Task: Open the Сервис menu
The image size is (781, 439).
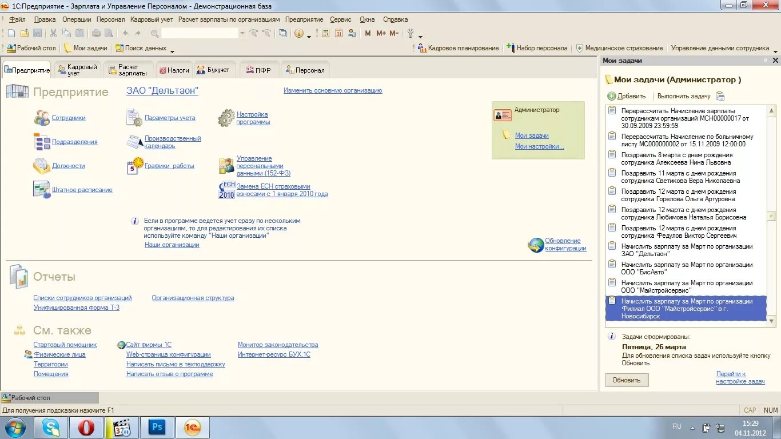Action: coord(340,19)
